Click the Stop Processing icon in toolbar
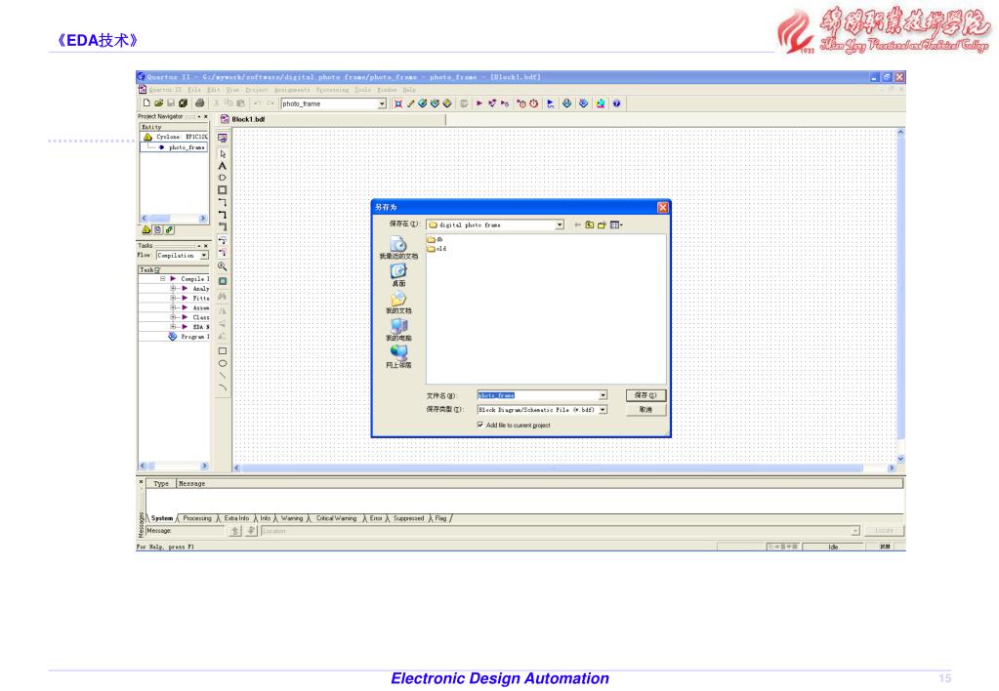This screenshot has width=999, height=691. [x=464, y=103]
